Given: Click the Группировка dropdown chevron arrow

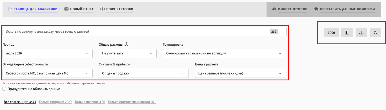Looking at the screenshot, I should click(x=280, y=53).
